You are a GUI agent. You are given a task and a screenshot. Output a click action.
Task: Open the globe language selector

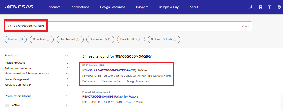coord(279,7)
